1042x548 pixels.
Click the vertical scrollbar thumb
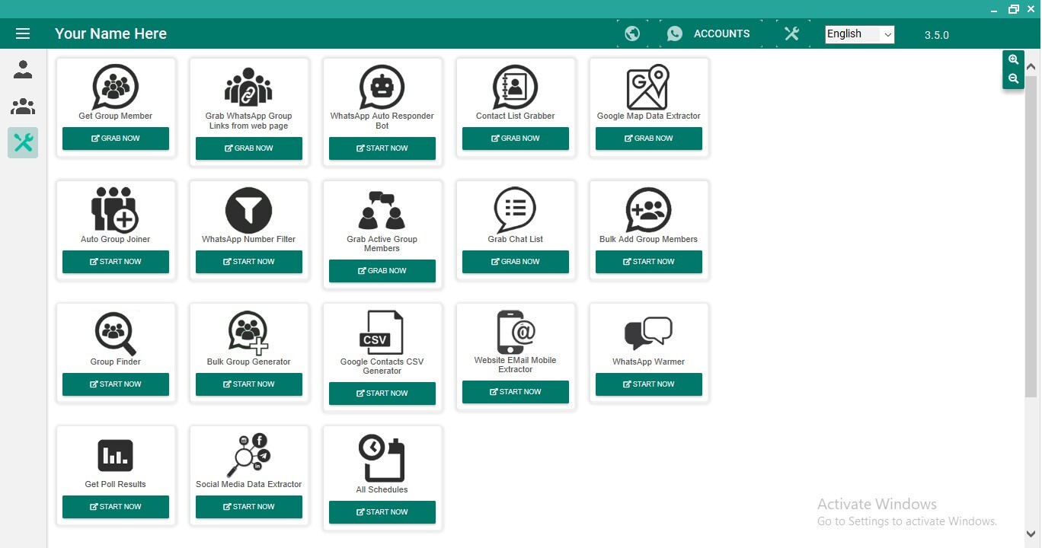(1031, 236)
